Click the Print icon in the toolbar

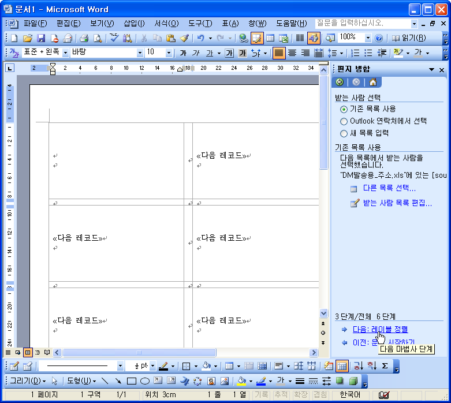84,38
